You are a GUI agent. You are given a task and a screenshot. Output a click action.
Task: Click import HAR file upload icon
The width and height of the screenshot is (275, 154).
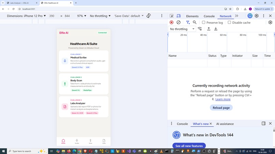point(209,29)
